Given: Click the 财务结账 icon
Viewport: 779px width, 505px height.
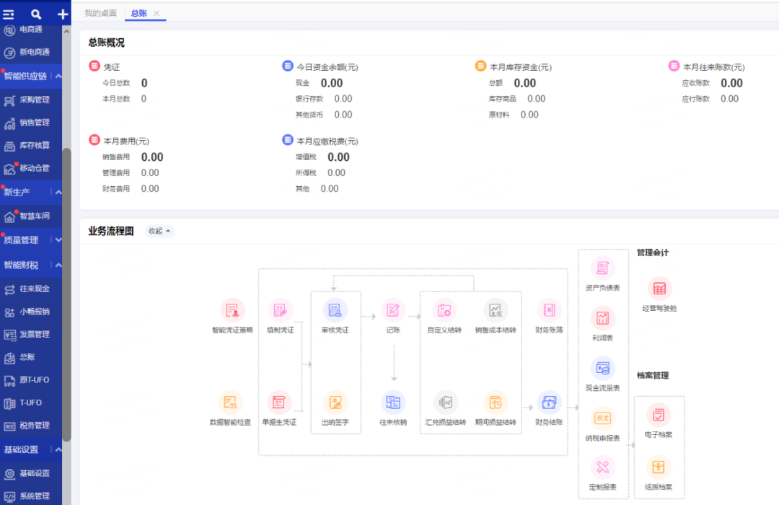Looking at the screenshot, I should (549, 403).
